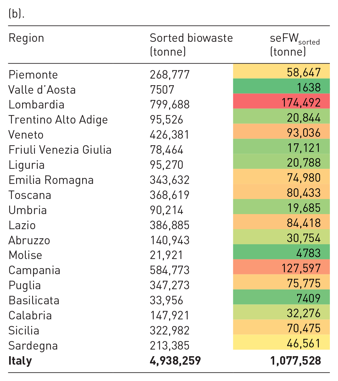Select the Italy seFW total 1,077,528
Viewport: 338px width, 381px height.
point(296,361)
